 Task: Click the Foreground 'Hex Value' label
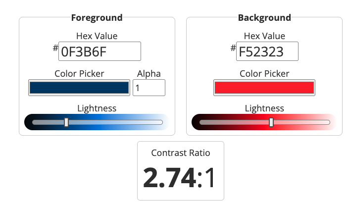(x=97, y=36)
